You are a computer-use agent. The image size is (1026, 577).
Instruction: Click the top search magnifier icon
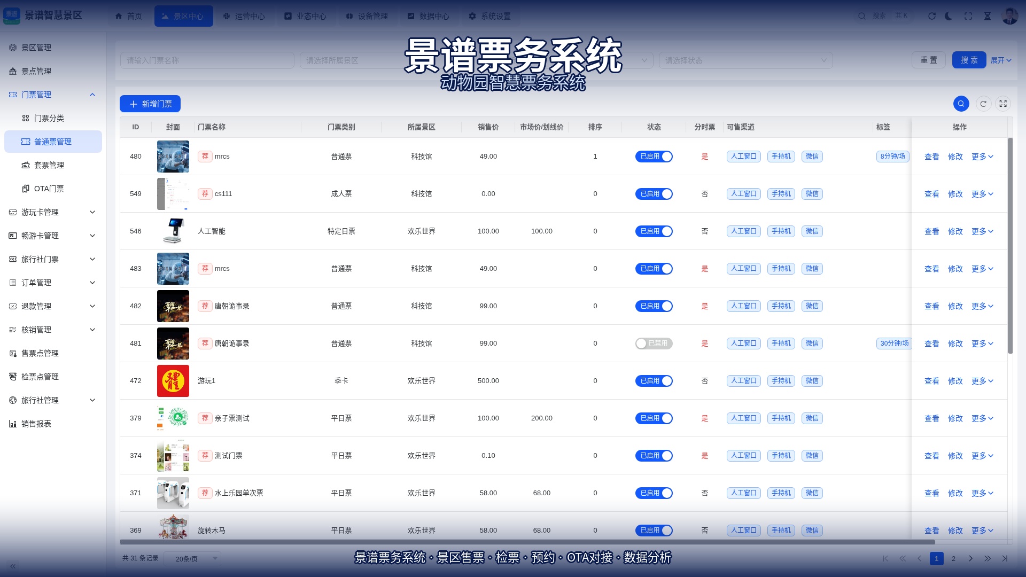pyautogui.click(x=862, y=16)
